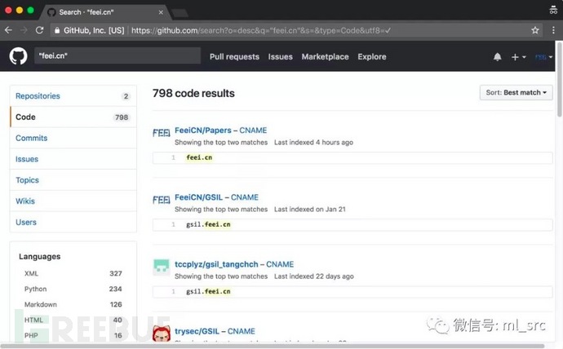Screen dimensions: 563x349
Task: Open the plus create-new dropdown
Action: [x=518, y=57]
